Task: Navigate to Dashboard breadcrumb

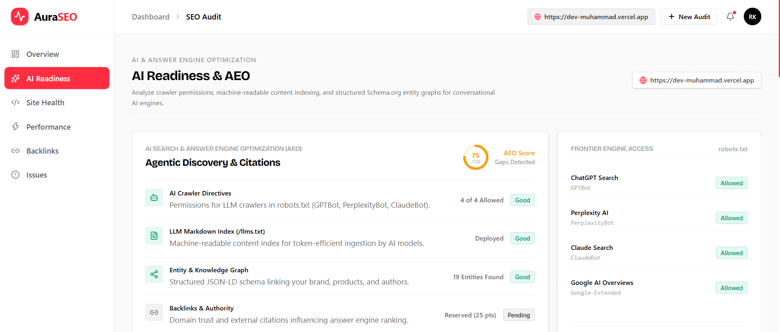Action: (150, 17)
